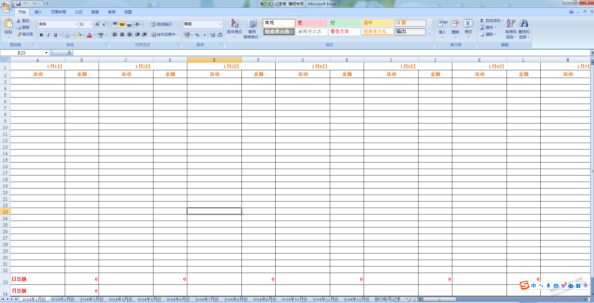The width and height of the screenshot is (594, 303).
Task: Switch to the 插入 ribbon tab
Action: pyautogui.click(x=38, y=12)
